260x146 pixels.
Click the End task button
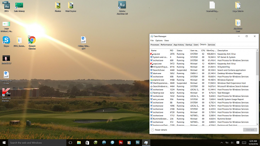250,130
